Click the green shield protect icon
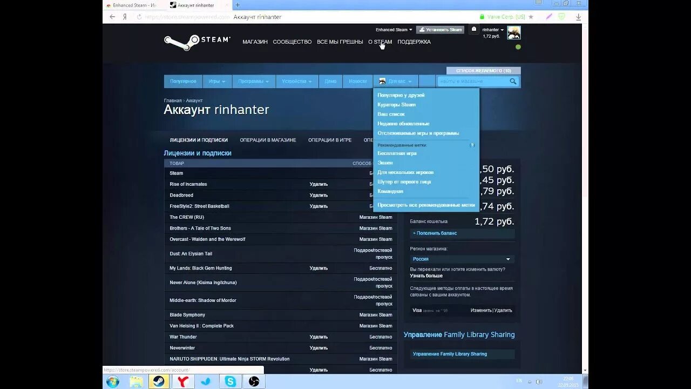Viewport: 691px width, 389px height. click(x=561, y=17)
